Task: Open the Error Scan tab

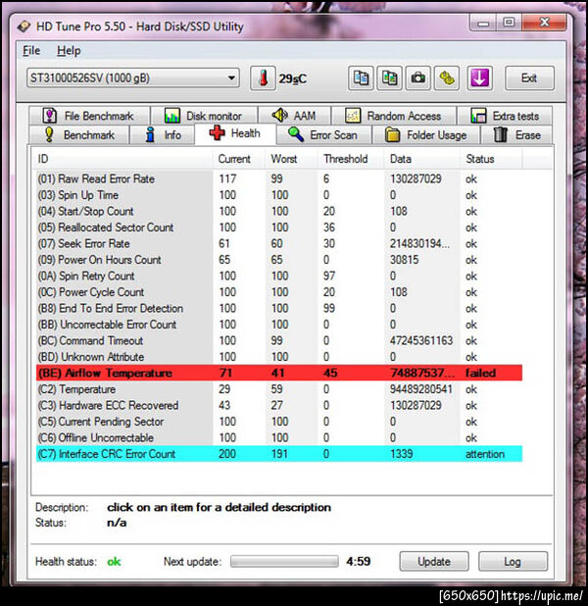Action: [x=323, y=135]
